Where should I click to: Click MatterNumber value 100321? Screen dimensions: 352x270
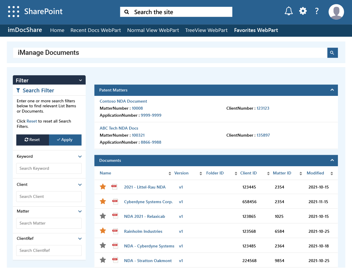(138, 135)
